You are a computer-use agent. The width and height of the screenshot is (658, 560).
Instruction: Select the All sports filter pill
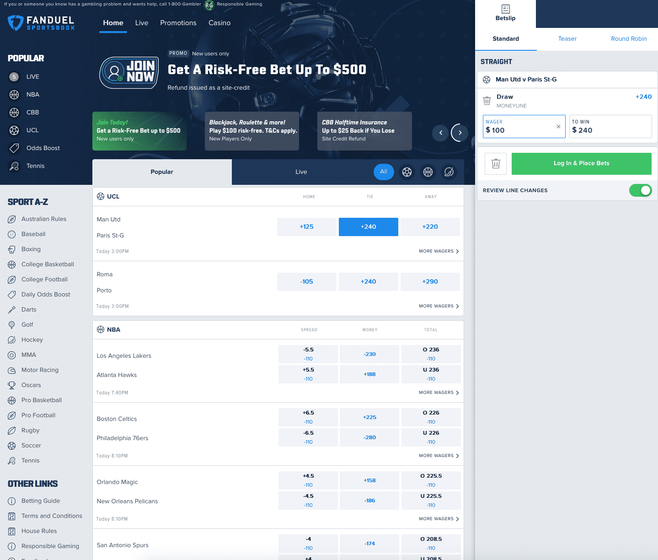point(384,172)
